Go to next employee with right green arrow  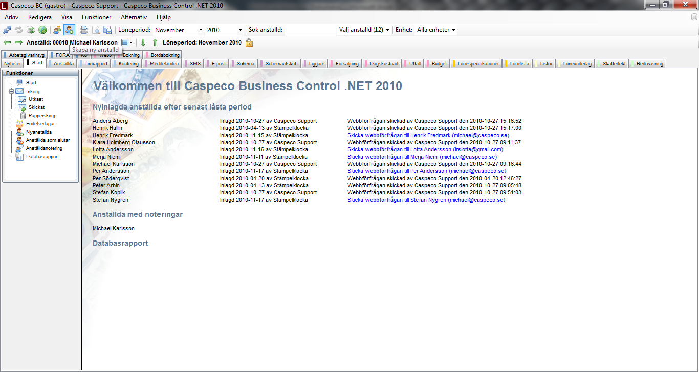(x=19, y=42)
